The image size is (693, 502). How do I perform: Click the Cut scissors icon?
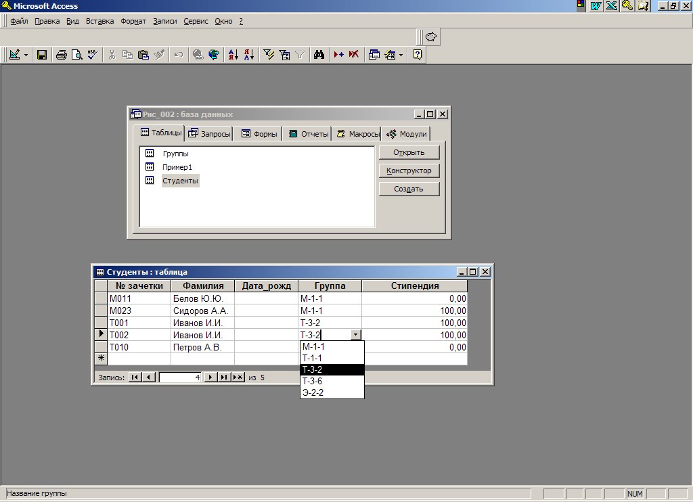(x=112, y=55)
